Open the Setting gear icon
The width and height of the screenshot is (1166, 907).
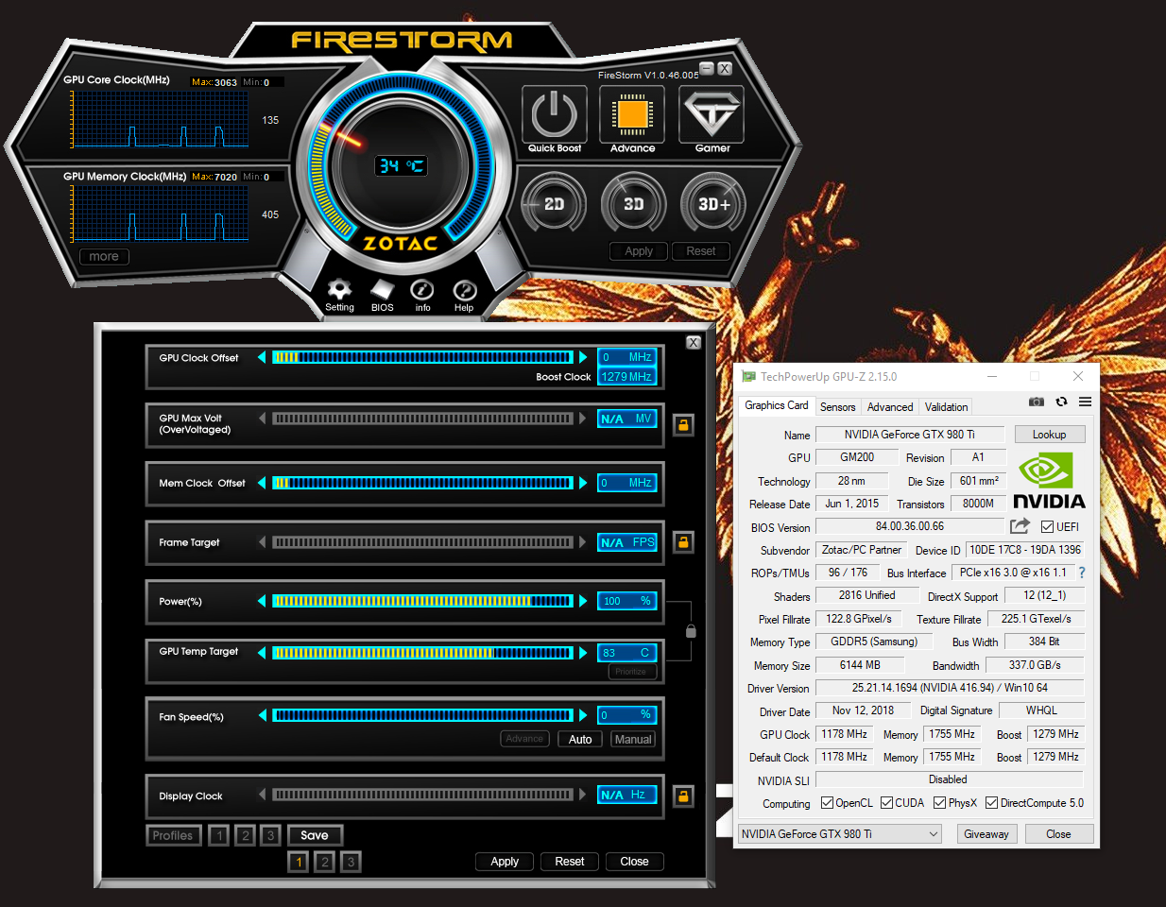pos(339,290)
